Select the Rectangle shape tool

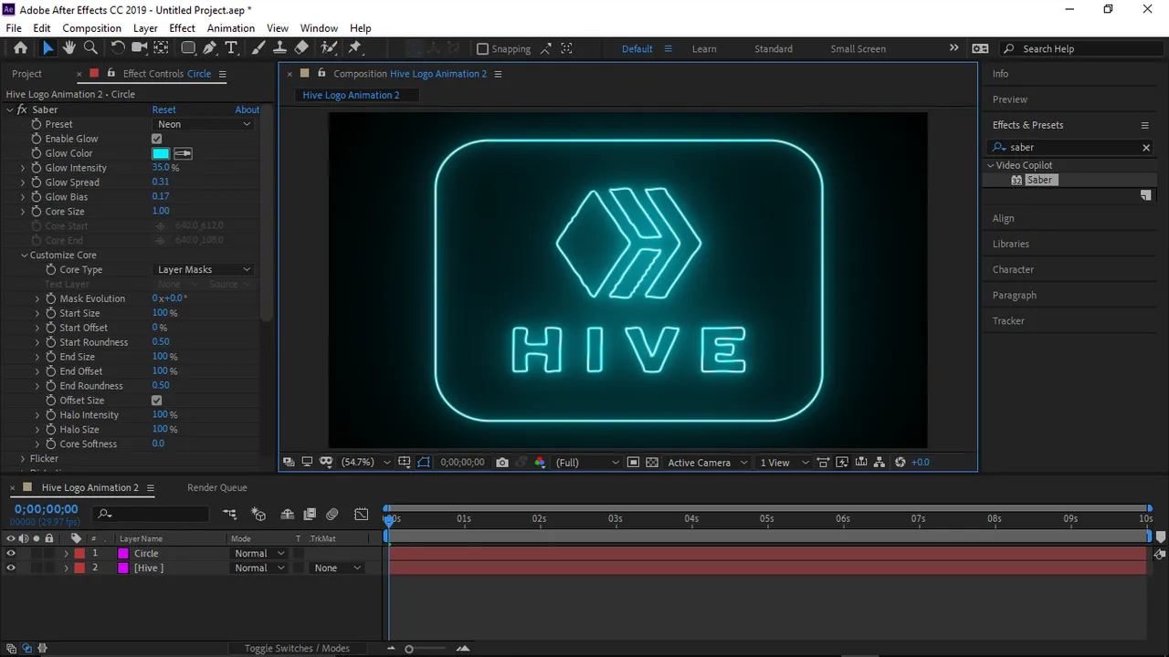[x=188, y=48]
